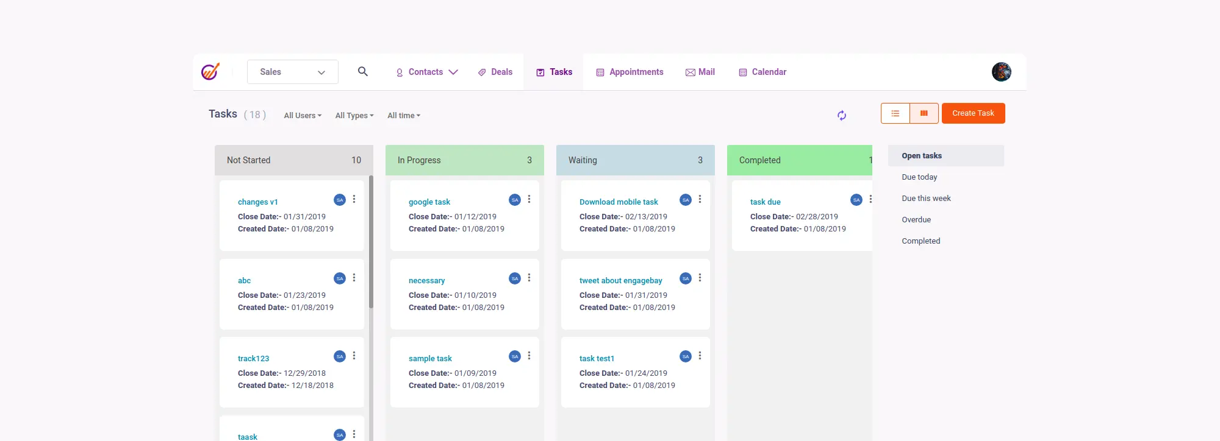Open the Appointments tab

click(630, 72)
